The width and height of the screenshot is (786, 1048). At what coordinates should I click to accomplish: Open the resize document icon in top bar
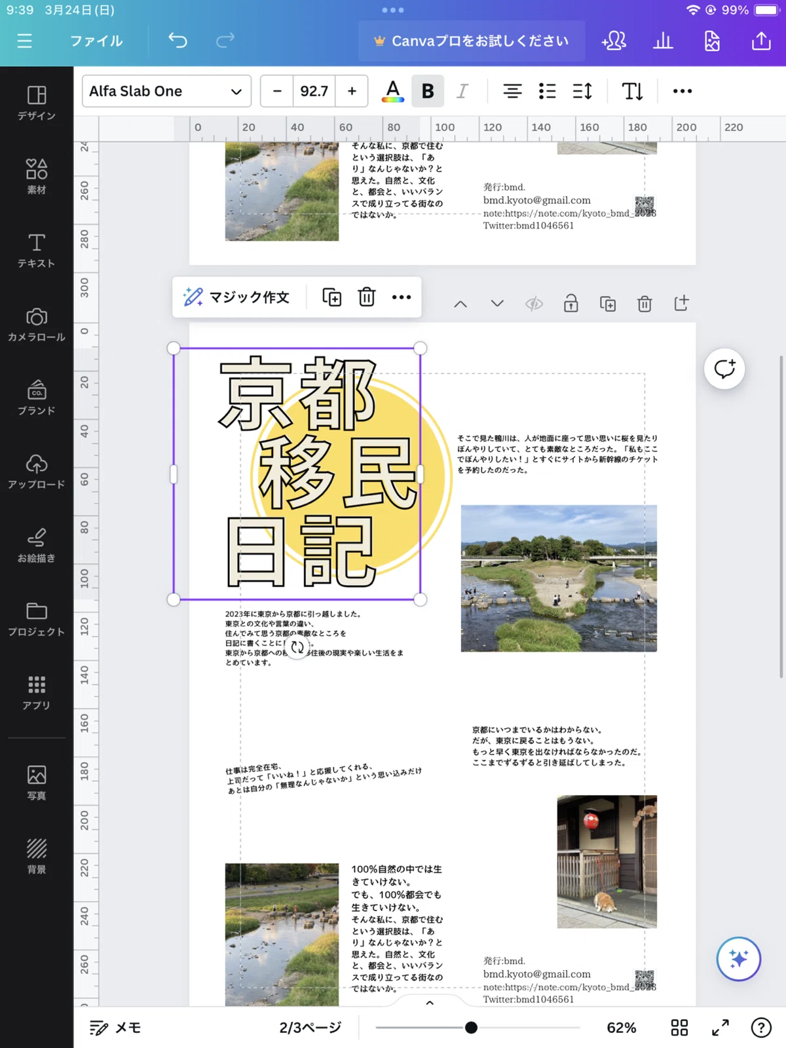tap(712, 41)
